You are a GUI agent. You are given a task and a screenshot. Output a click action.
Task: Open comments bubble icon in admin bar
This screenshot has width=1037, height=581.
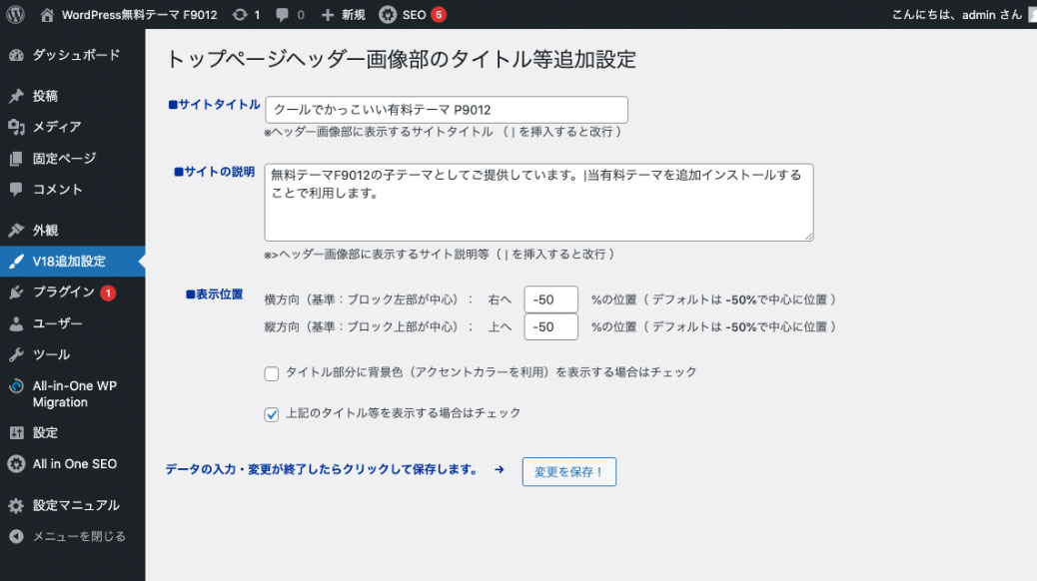pyautogui.click(x=282, y=15)
